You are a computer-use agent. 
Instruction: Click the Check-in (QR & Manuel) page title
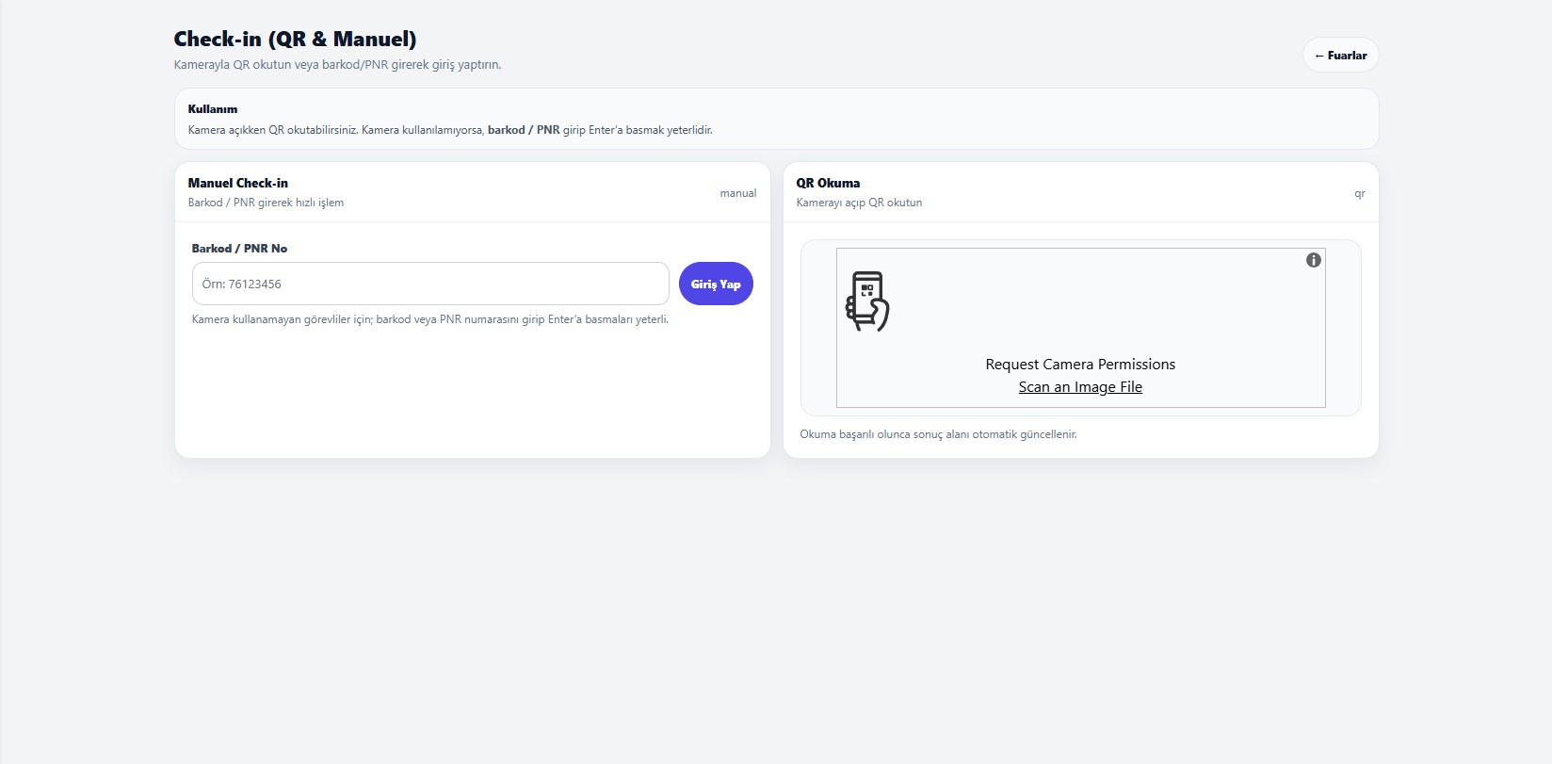pos(295,39)
